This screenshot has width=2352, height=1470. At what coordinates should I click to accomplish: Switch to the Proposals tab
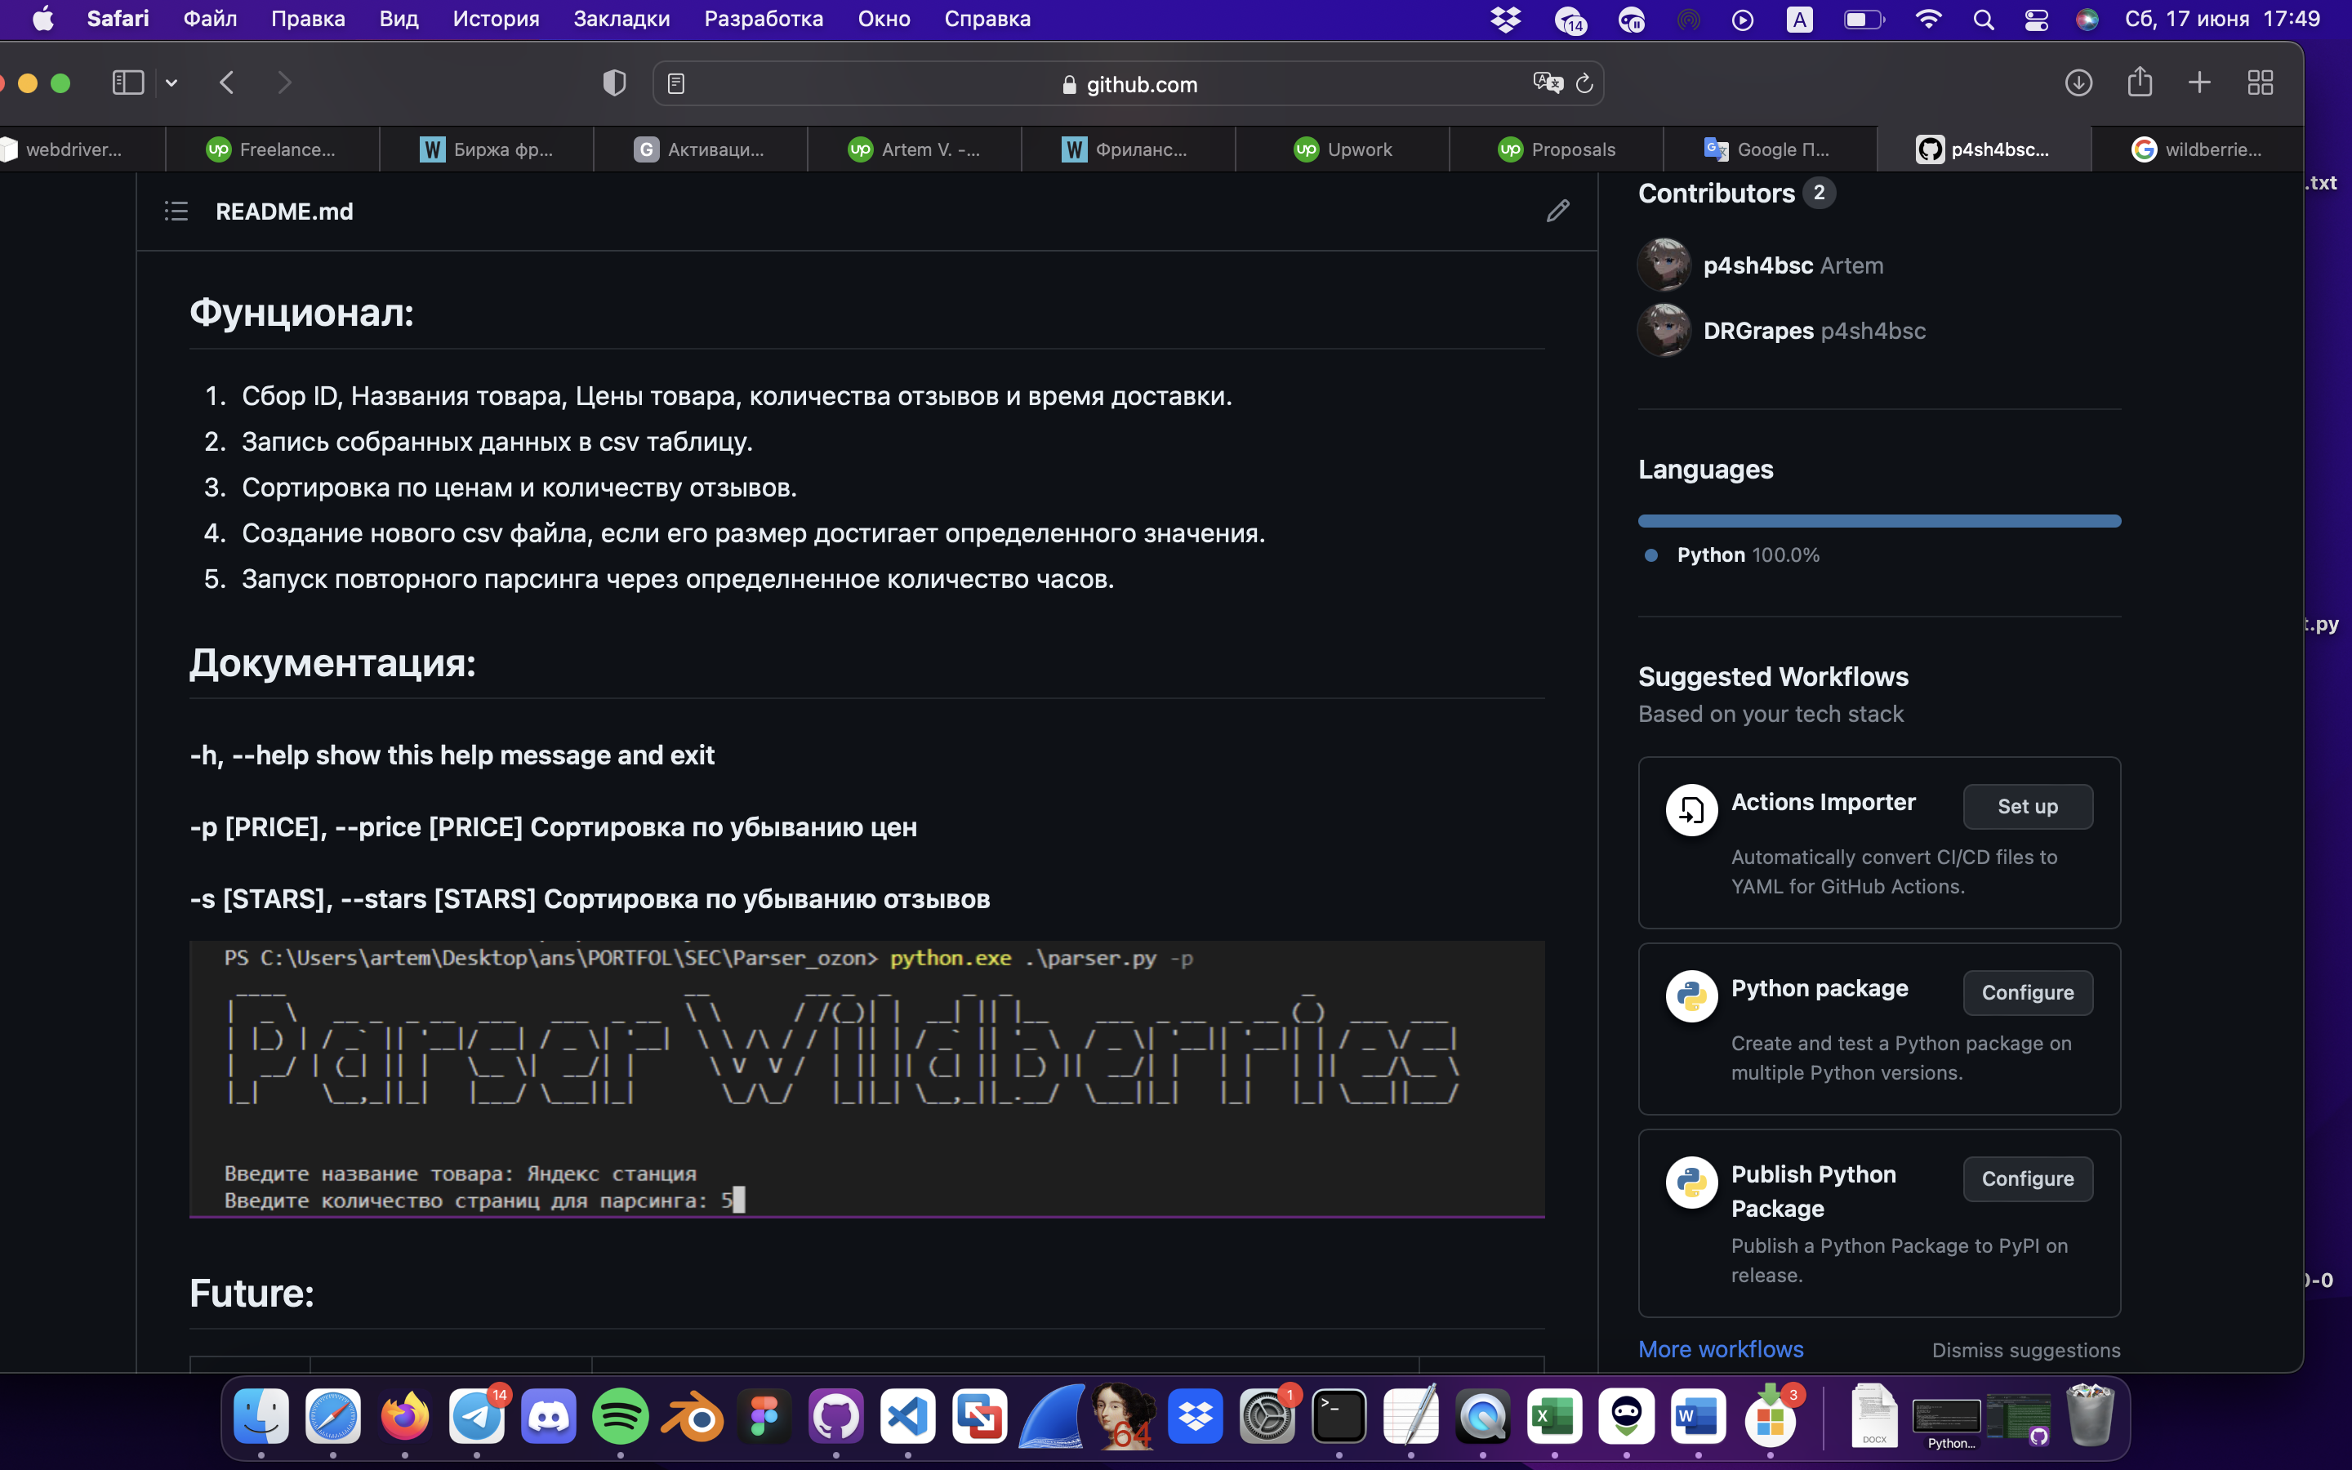click(1555, 149)
